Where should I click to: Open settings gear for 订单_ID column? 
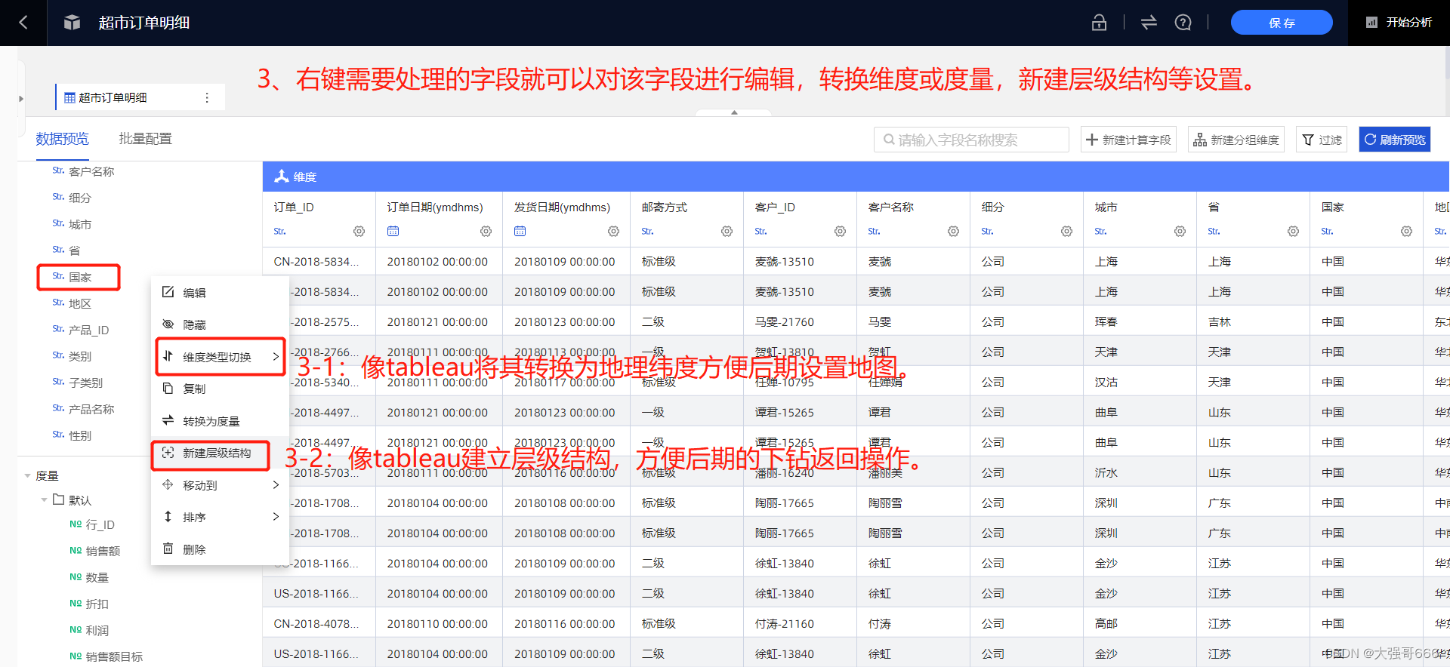click(x=359, y=232)
